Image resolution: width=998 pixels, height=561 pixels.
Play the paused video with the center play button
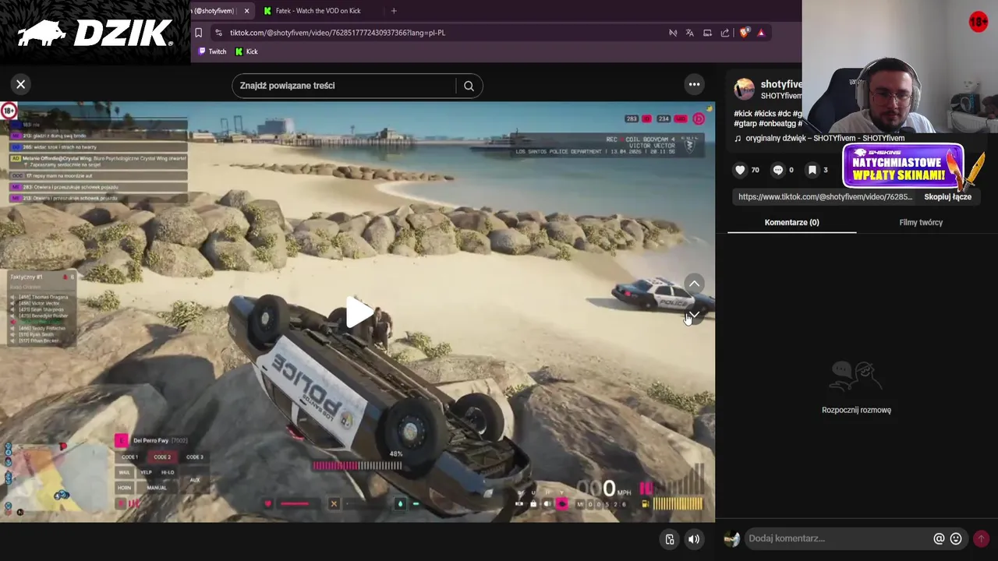point(358,312)
